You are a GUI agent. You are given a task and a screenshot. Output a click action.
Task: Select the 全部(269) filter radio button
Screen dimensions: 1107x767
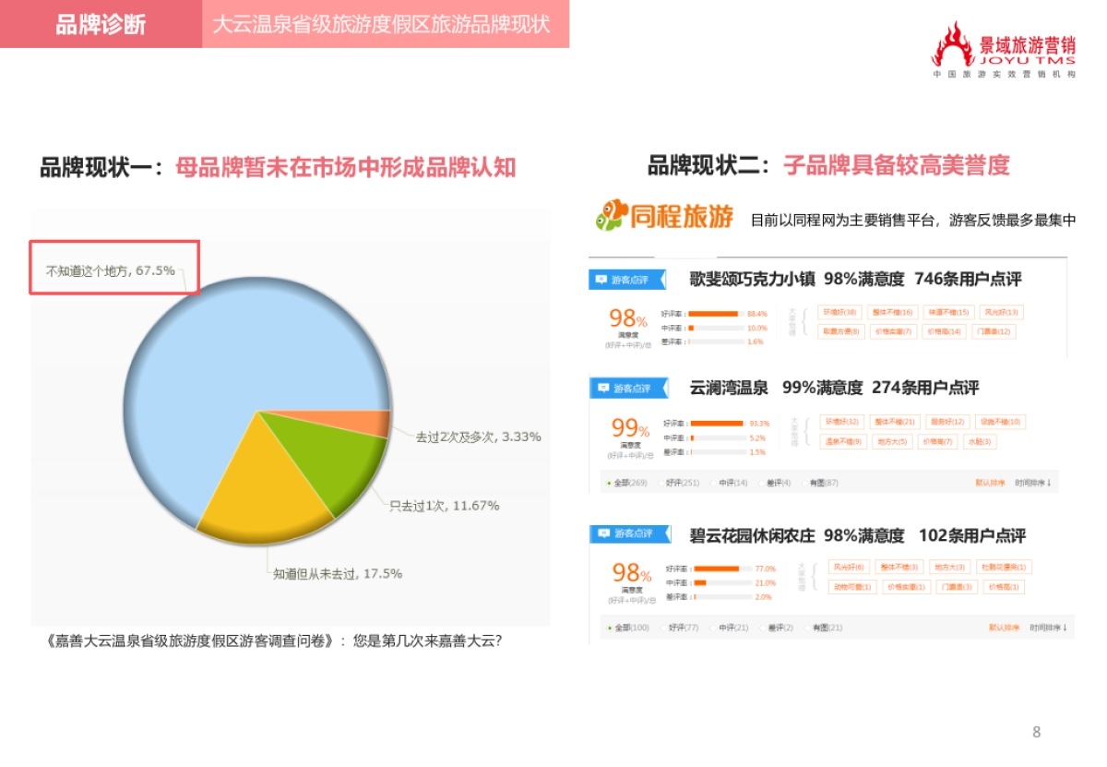[x=629, y=483]
